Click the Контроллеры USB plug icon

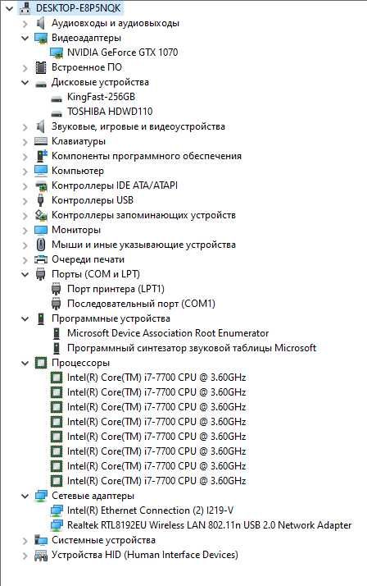click(41, 200)
